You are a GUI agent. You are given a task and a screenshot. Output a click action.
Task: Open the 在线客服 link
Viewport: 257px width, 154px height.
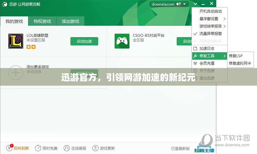coord(79,148)
